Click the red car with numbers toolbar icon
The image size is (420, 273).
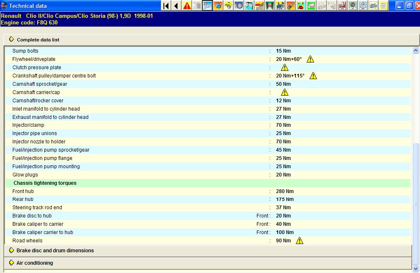[301, 6]
